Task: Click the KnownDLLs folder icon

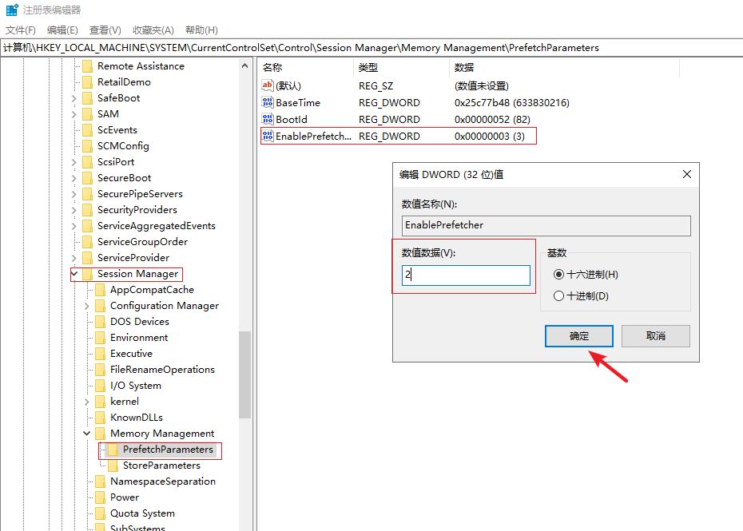Action: [x=100, y=418]
